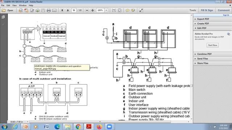The height and width of the screenshot is (130, 232).
Task: Zoom in with the plus button
Action: tap(93, 10)
